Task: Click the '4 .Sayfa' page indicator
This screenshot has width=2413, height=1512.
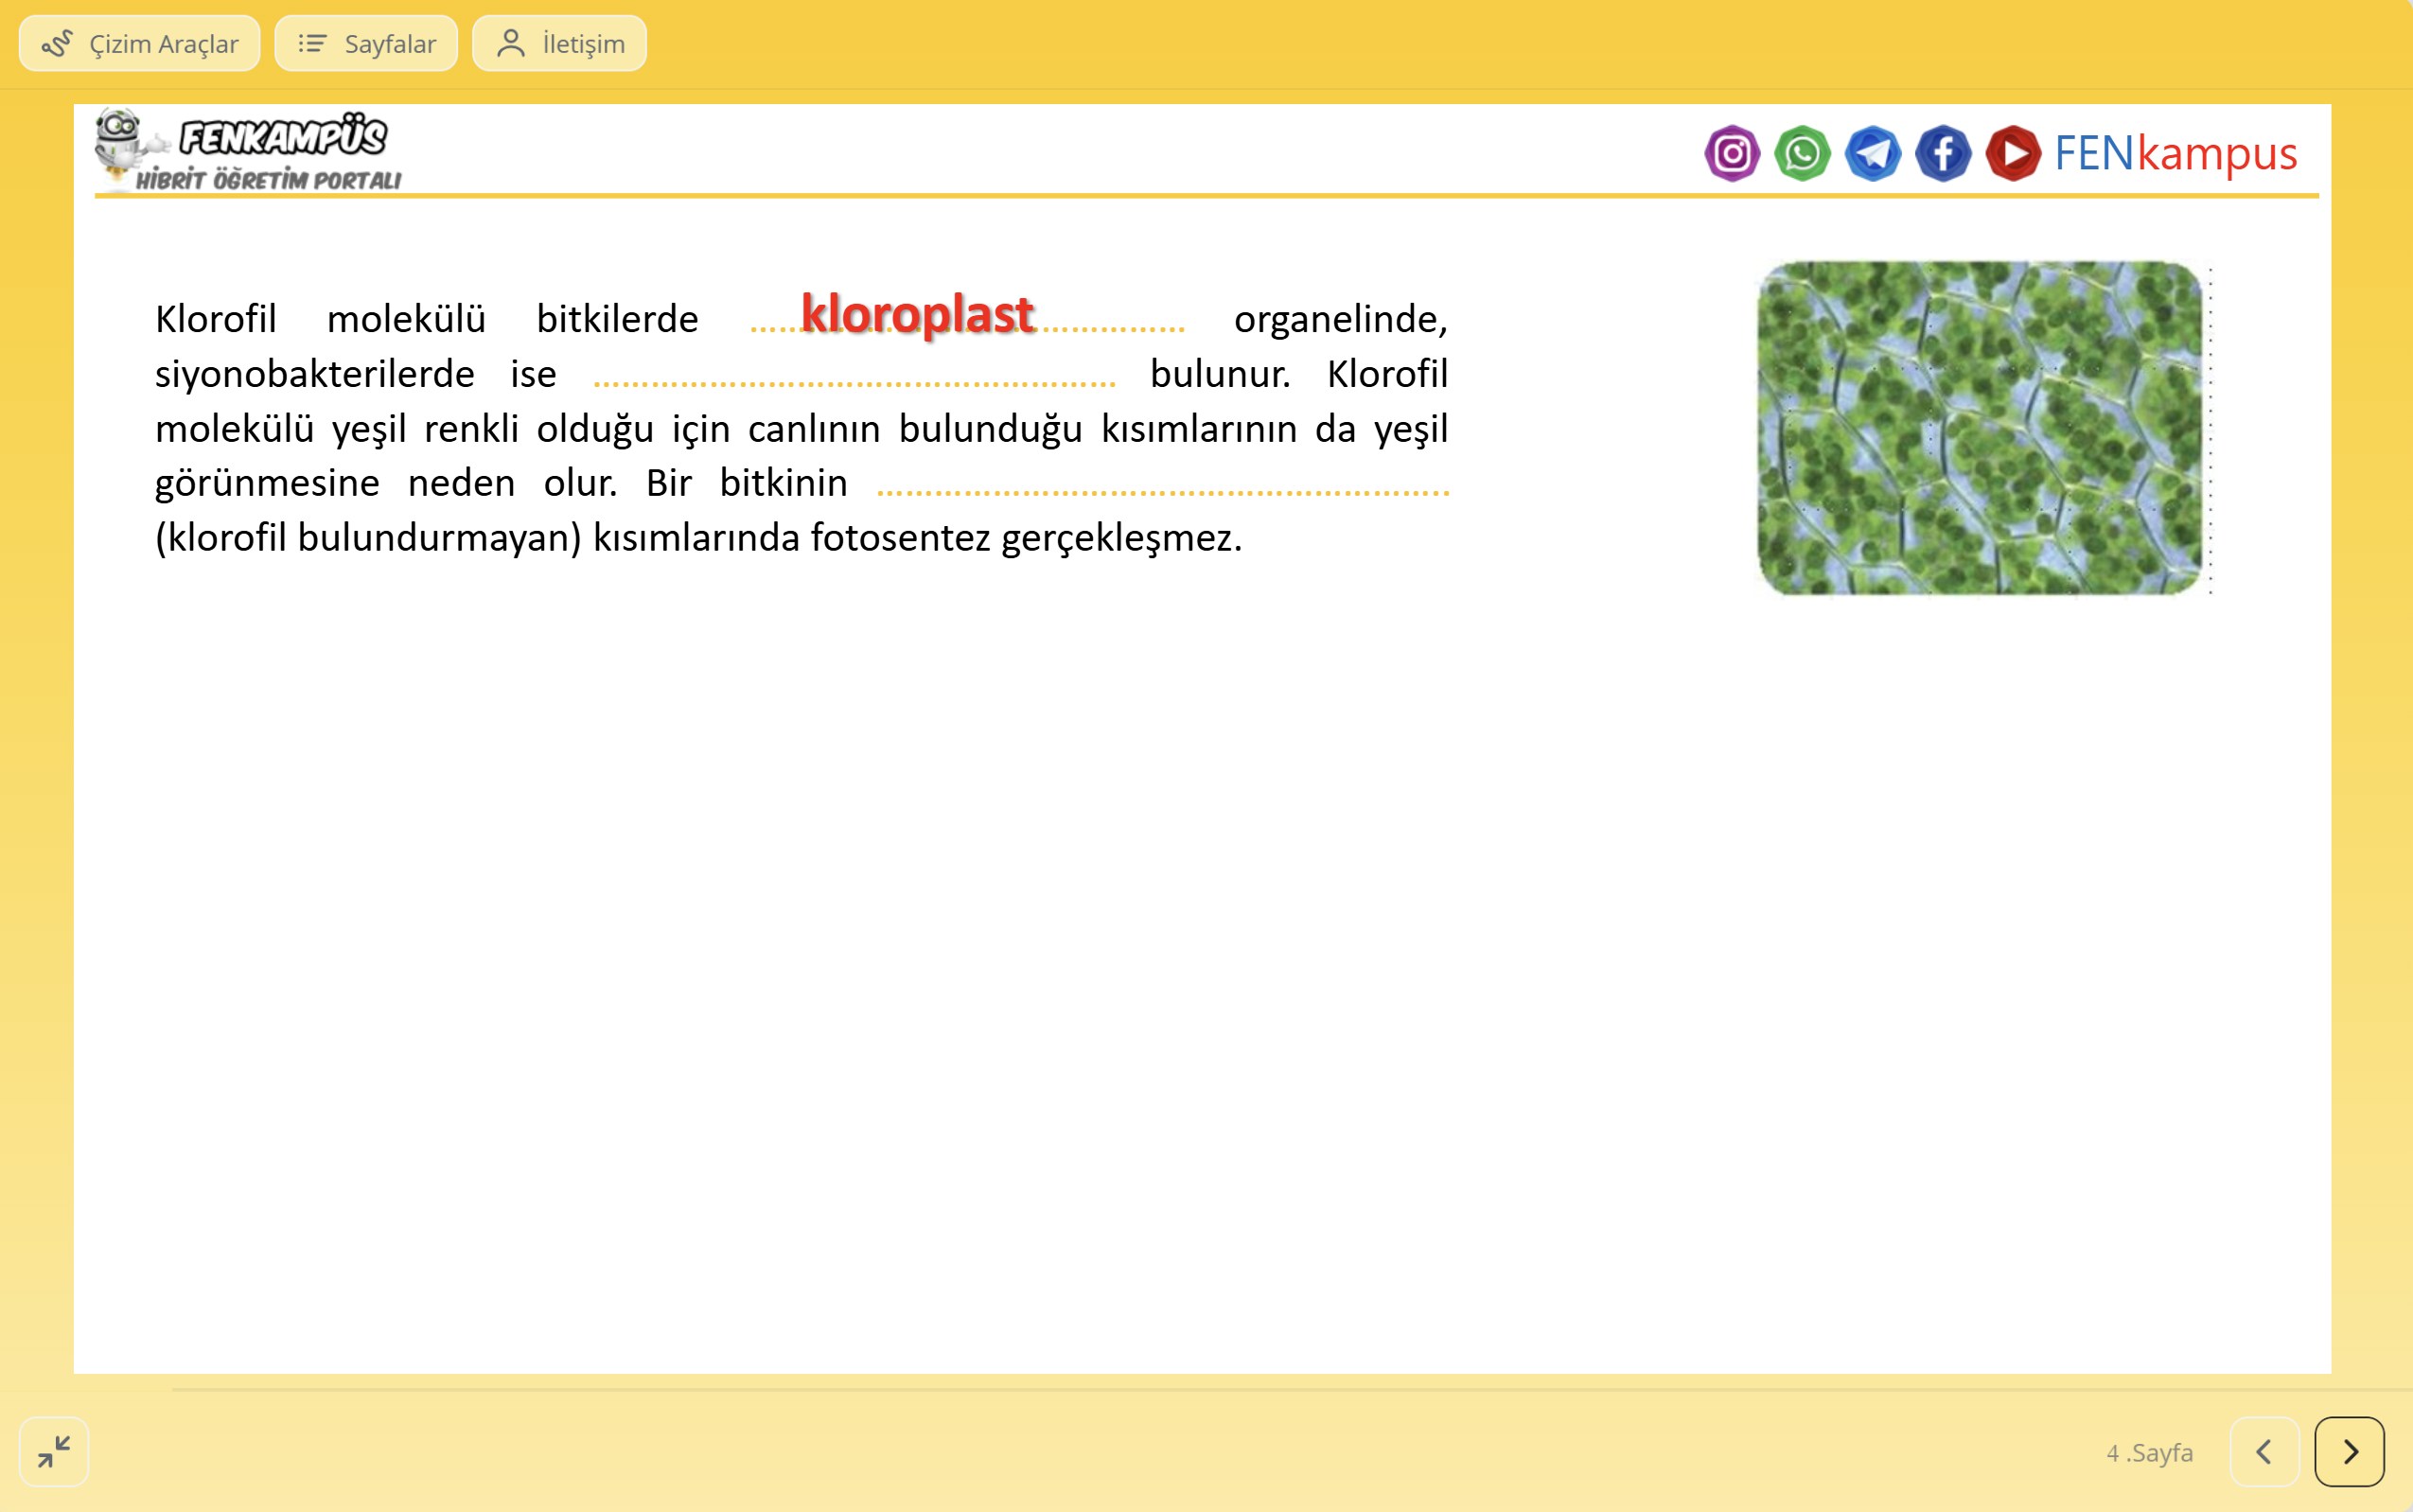Action: pyautogui.click(x=2149, y=1452)
